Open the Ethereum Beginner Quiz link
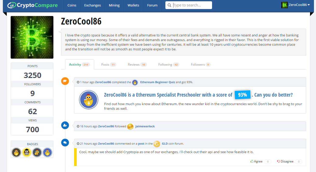The image size is (316, 172). click(158, 82)
